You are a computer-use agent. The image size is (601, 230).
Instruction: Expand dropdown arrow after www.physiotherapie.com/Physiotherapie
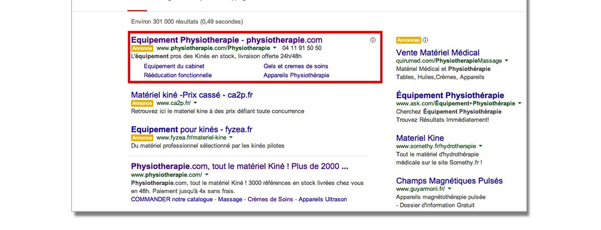[x=274, y=48]
